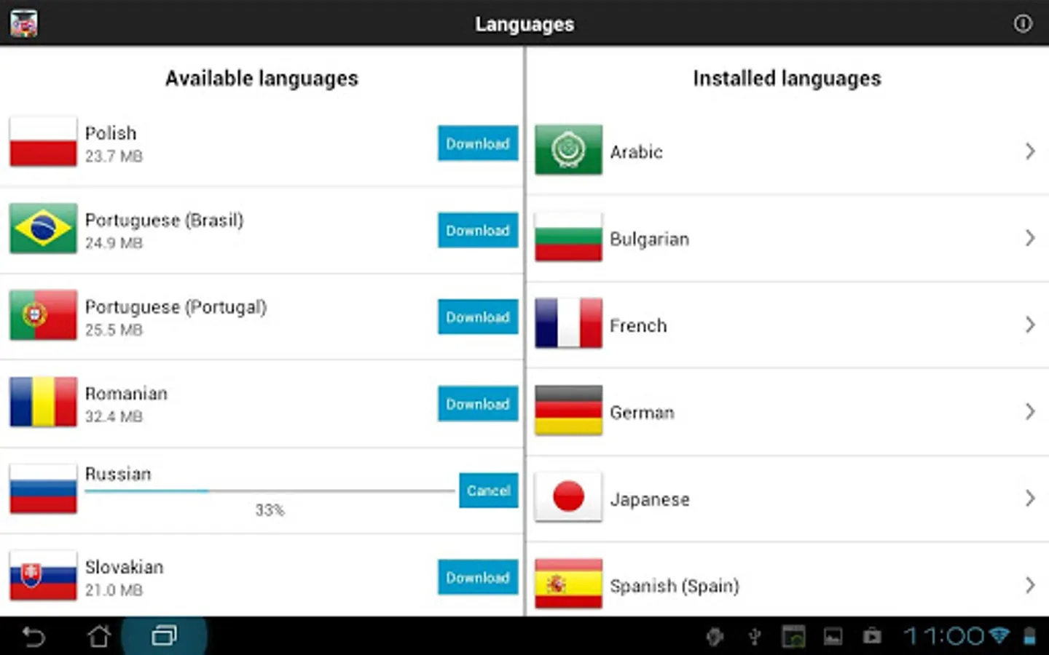This screenshot has height=655, width=1049.
Task: Tap the briefcase notification icon
Action: click(872, 637)
